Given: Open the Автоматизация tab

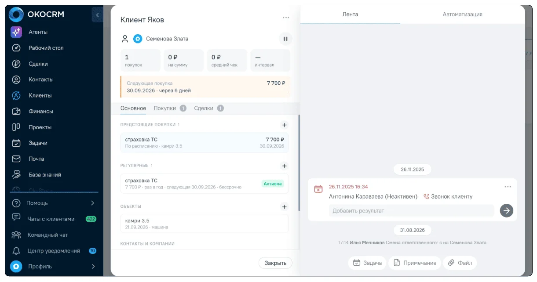Looking at the screenshot, I should (463, 14).
